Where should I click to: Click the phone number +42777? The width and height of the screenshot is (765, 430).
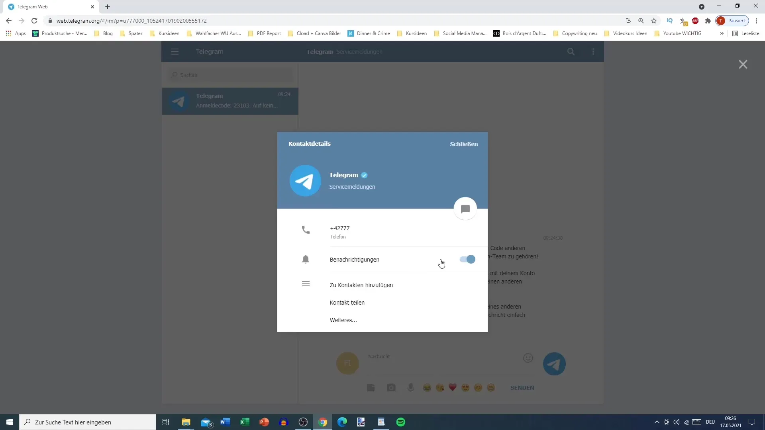[339, 228]
